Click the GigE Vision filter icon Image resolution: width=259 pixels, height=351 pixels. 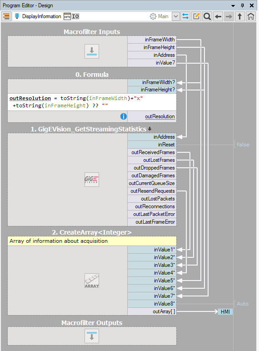(x=92, y=180)
